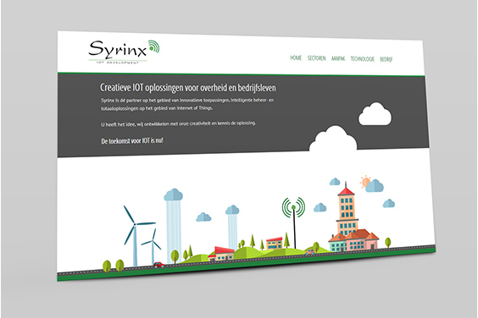Click the paragraph starting 'U heeft het idee'
Screen dimensions: 478x318
pyautogui.click(x=178, y=123)
